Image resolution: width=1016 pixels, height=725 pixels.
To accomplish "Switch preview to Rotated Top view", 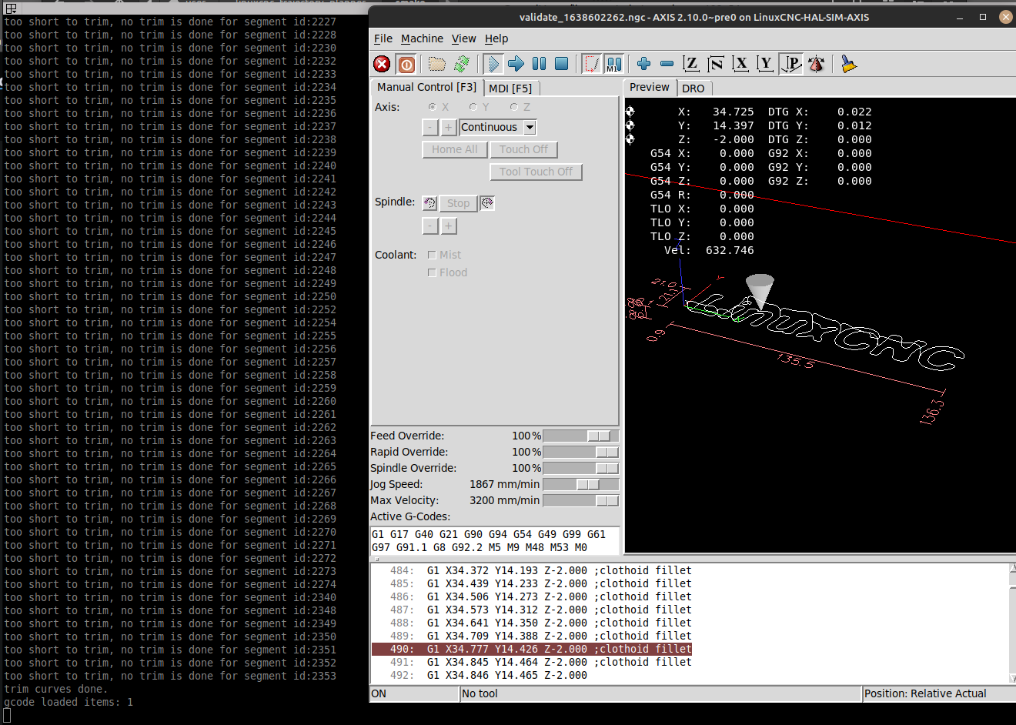I will [x=716, y=64].
